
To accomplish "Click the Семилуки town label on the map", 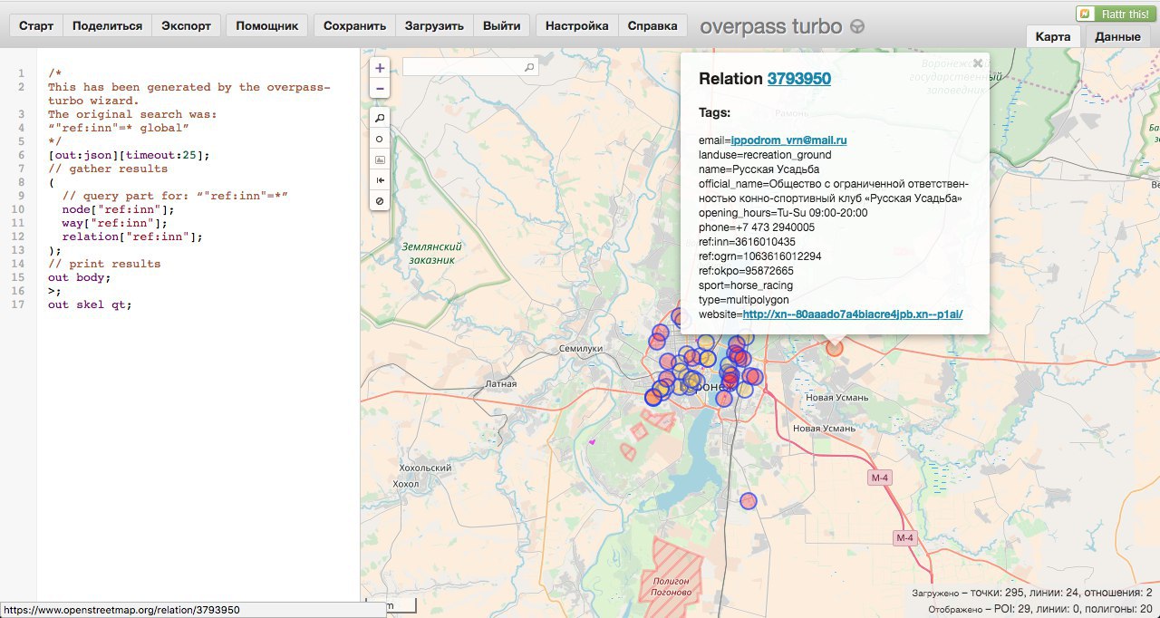I will click(581, 348).
